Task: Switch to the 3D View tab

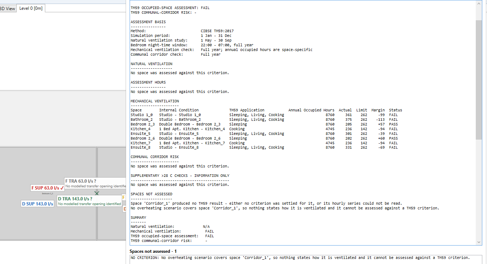Action: click(8, 8)
